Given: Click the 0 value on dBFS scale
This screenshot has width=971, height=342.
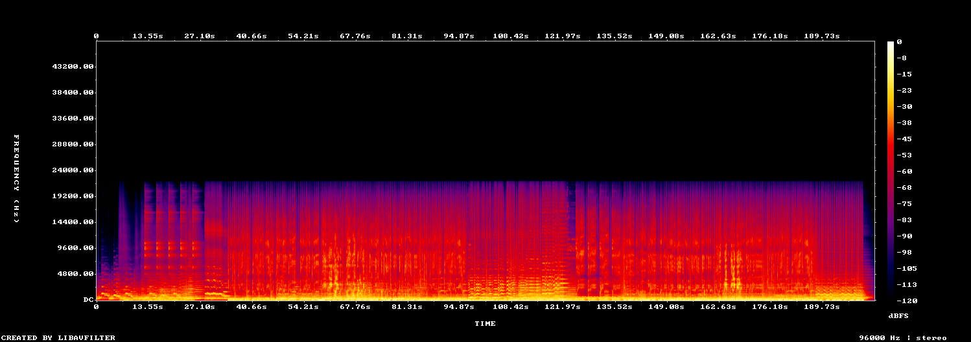Looking at the screenshot, I should point(900,42).
